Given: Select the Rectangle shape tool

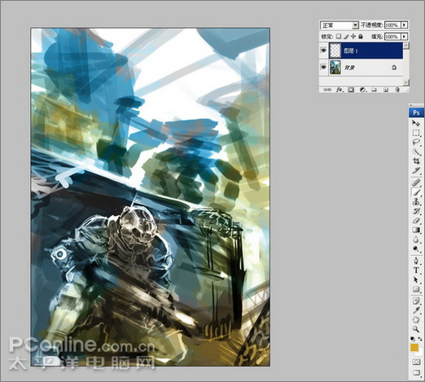Looking at the screenshot, I should click(x=416, y=289).
